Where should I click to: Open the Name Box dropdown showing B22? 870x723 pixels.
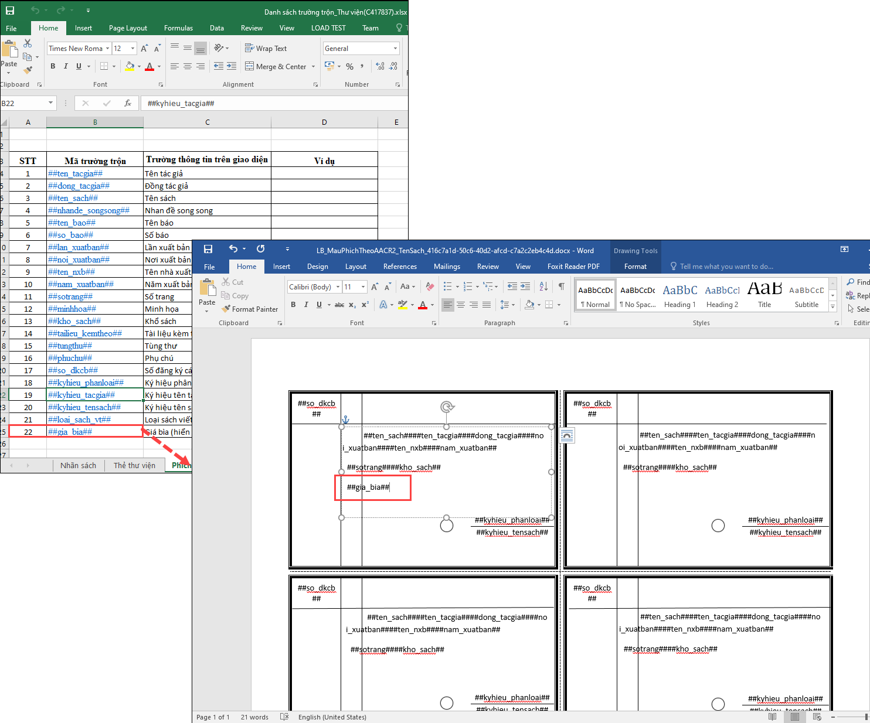point(51,103)
